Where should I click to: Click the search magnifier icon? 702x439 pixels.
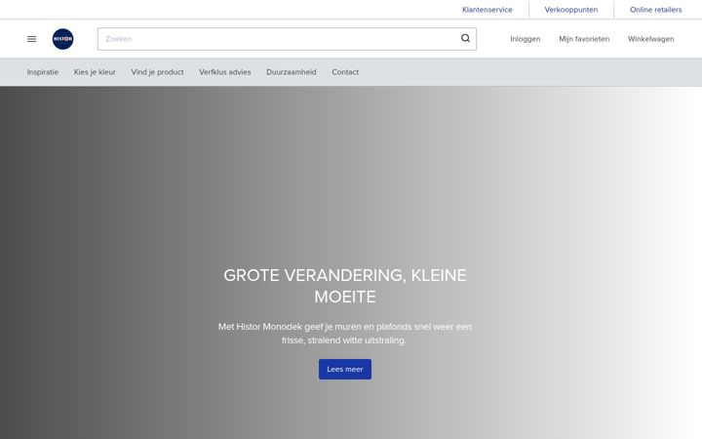pyautogui.click(x=465, y=38)
